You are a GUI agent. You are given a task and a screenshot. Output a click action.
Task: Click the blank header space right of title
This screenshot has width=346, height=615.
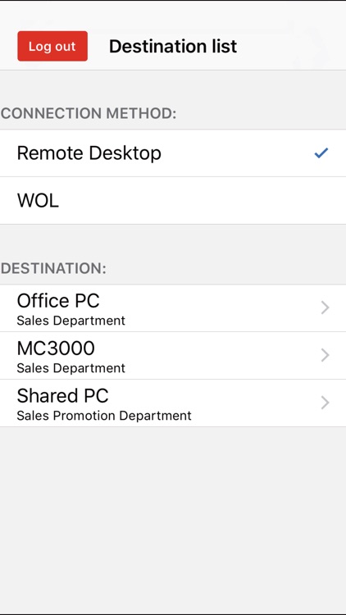290,46
